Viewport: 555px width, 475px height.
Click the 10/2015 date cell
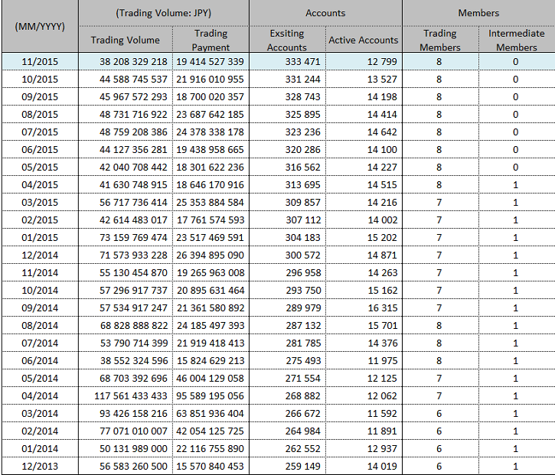pyautogui.click(x=40, y=80)
